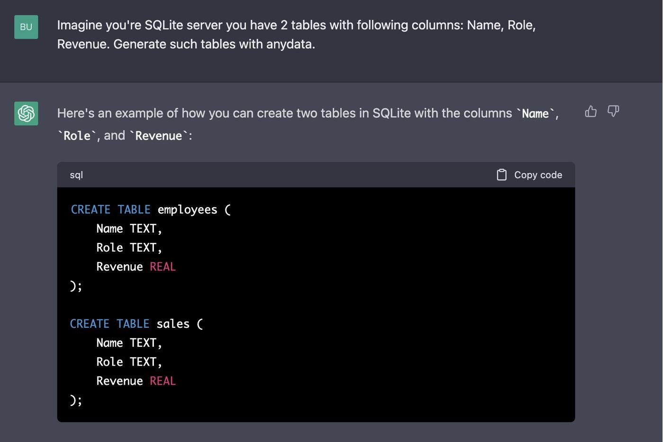The image size is (663, 442).
Task: Click the user prompt about SQLite server
Action: [296, 35]
